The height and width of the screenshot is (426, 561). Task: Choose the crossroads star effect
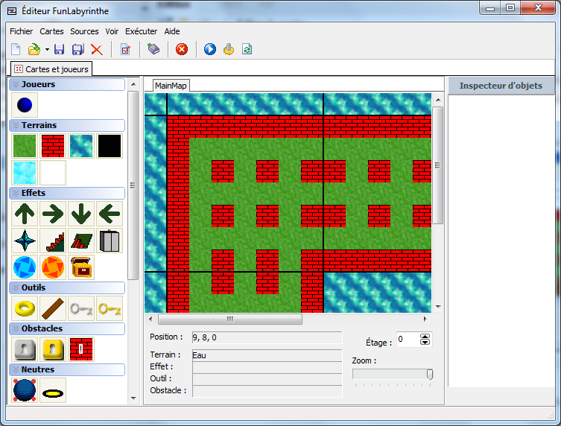[25, 241]
